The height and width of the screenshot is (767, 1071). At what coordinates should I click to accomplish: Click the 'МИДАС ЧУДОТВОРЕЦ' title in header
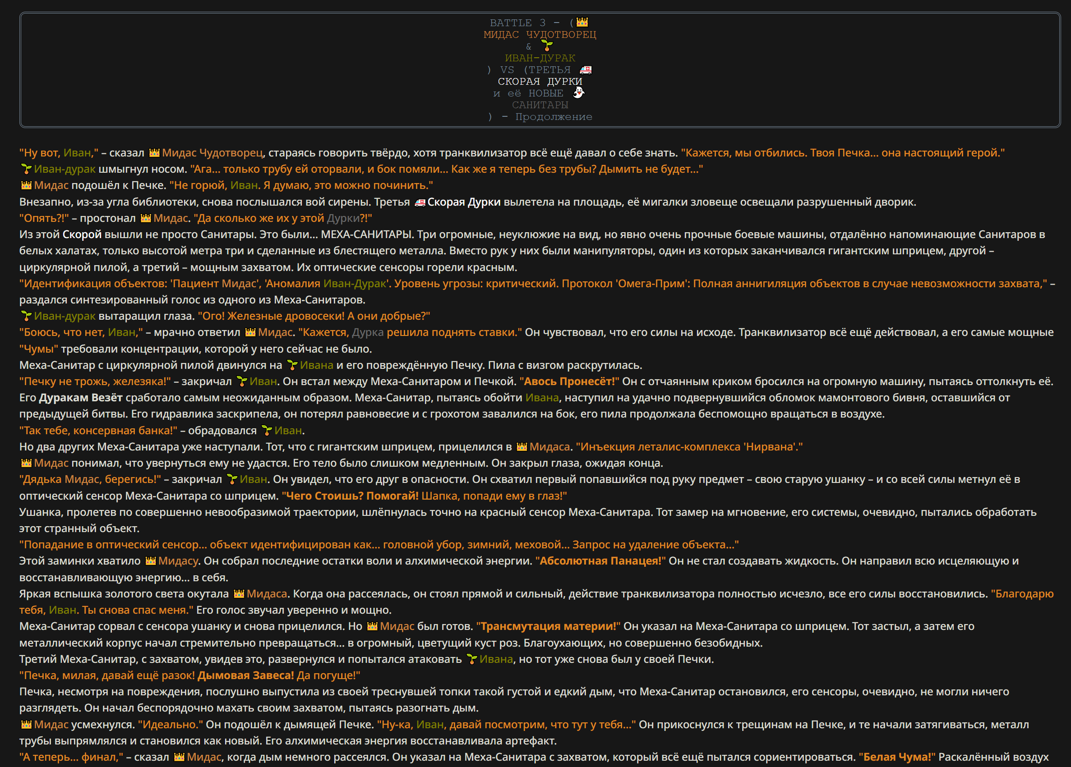(540, 34)
